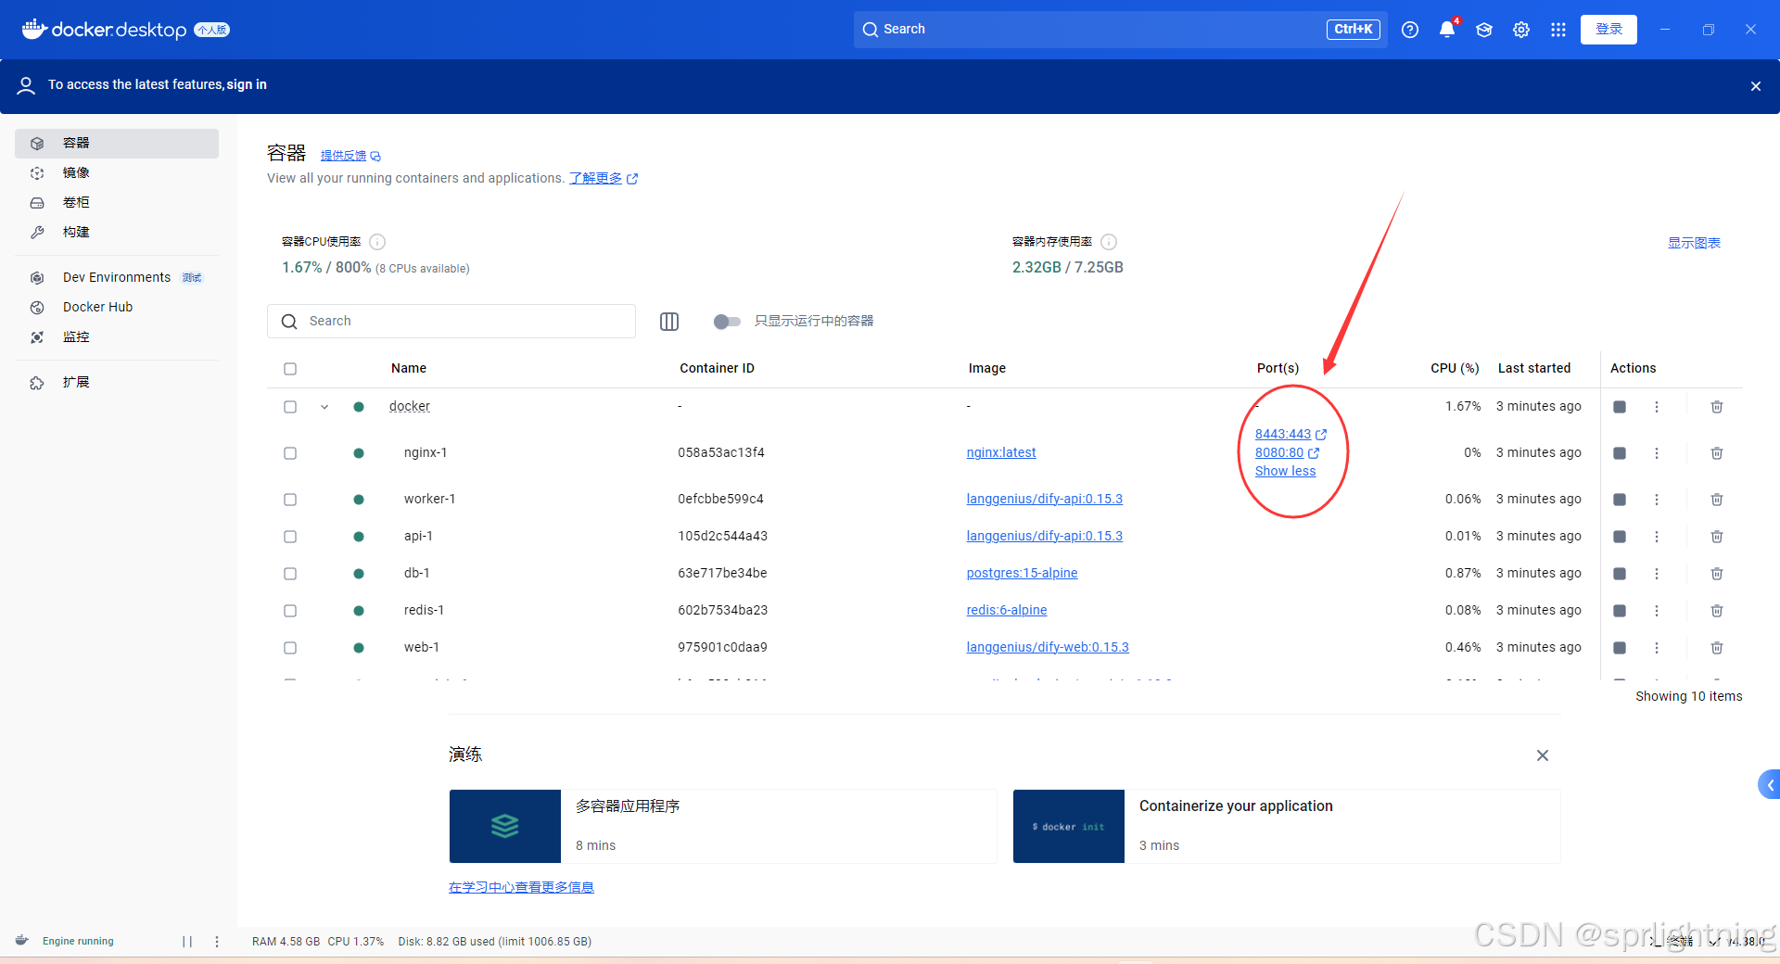1780x964 pixels.
Task: Check the box for worker-1 container
Action: click(290, 500)
